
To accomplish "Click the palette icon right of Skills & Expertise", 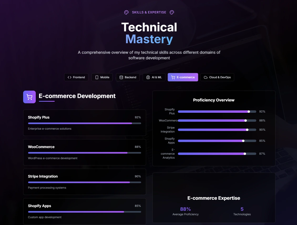I will tap(172, 12).
